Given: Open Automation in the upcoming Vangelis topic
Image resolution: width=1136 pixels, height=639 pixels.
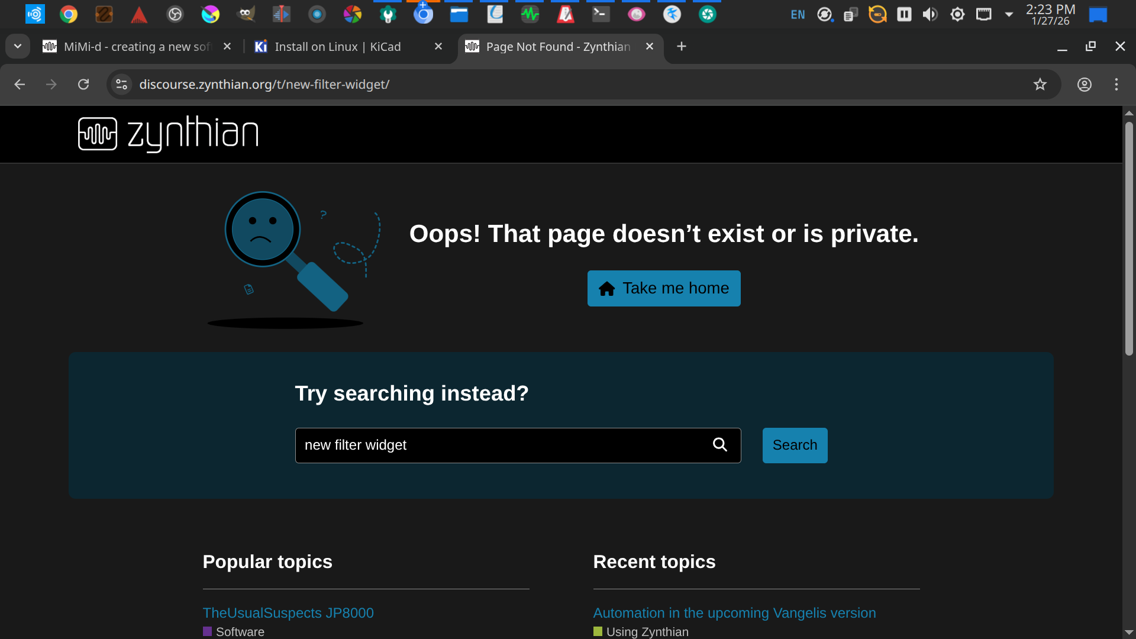Looking at the screenshot, I should [x=734, y=613].
